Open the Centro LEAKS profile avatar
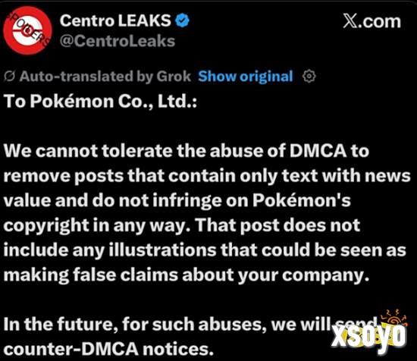The height and width of the screenshot is (361, 417). (x=27, y=30)
